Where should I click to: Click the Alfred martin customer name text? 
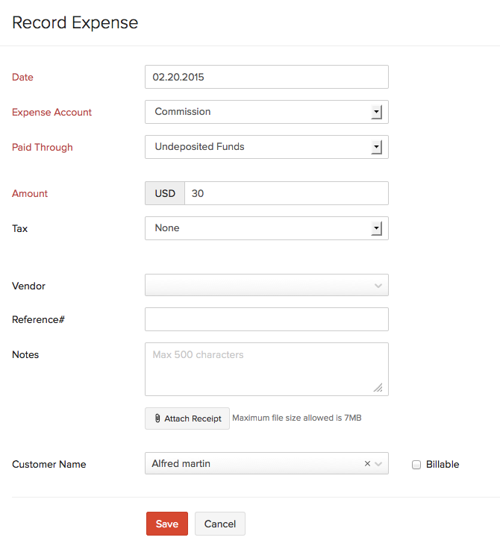(x=181, y=464)
